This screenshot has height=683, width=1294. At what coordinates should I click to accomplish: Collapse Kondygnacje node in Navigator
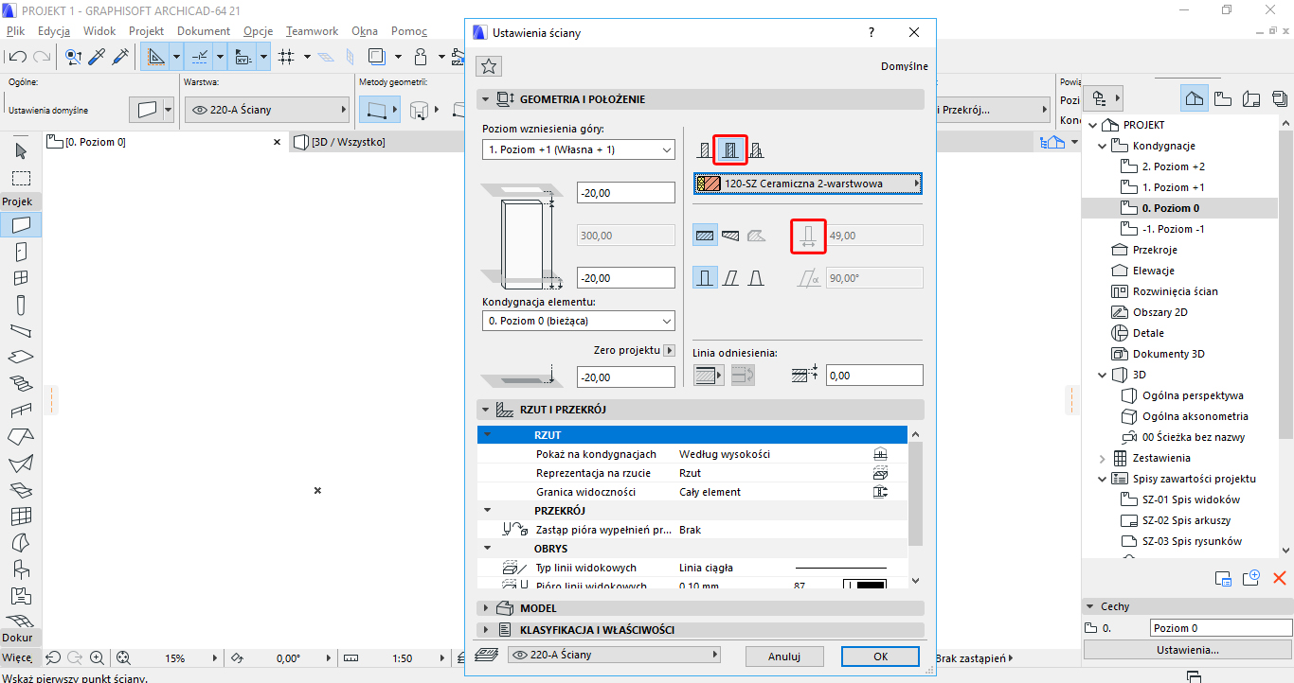(x=1102, y=146)
